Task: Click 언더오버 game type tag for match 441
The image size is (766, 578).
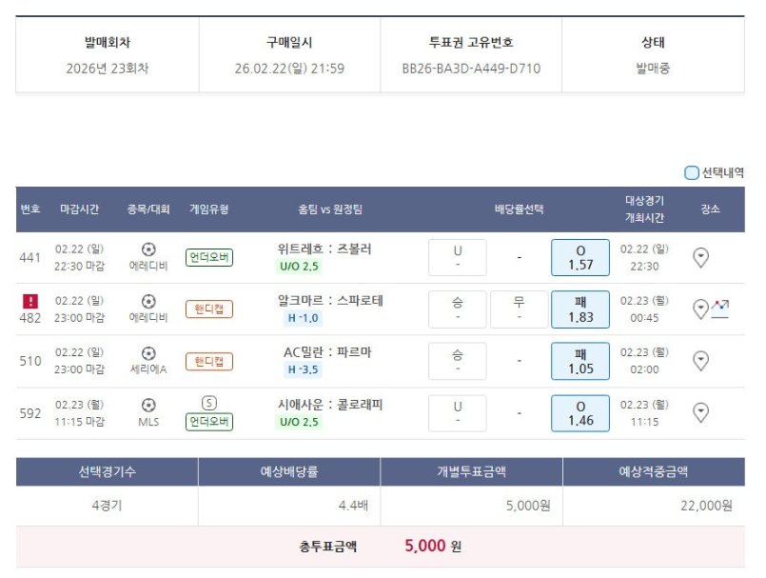Action: pos(210,257)
